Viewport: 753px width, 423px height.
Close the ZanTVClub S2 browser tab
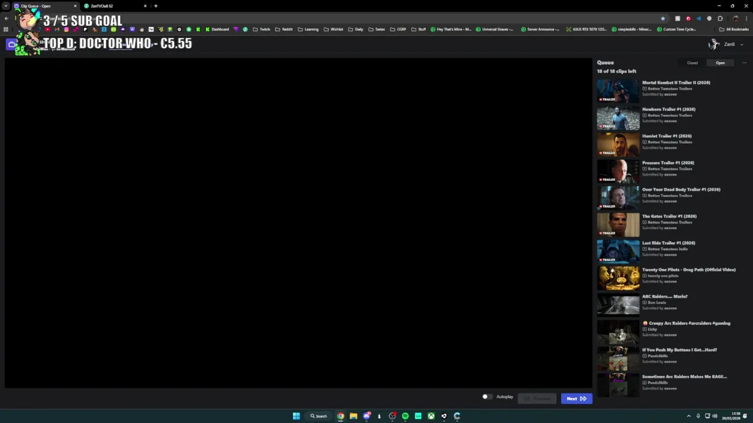tap(145, 6)
